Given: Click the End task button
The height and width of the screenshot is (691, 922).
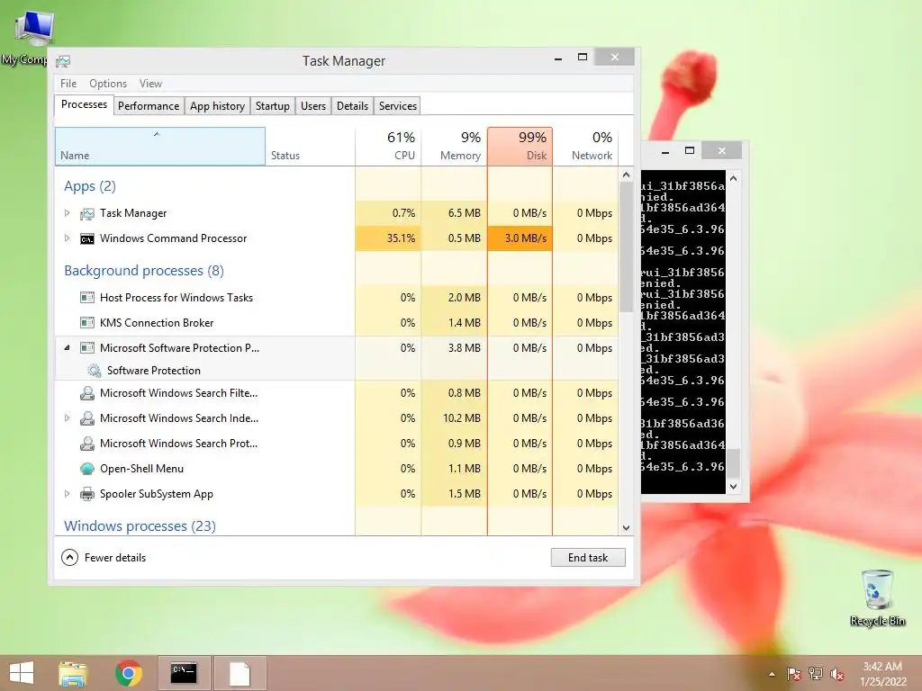Looking at the screenshot, I should click(588, 558).
